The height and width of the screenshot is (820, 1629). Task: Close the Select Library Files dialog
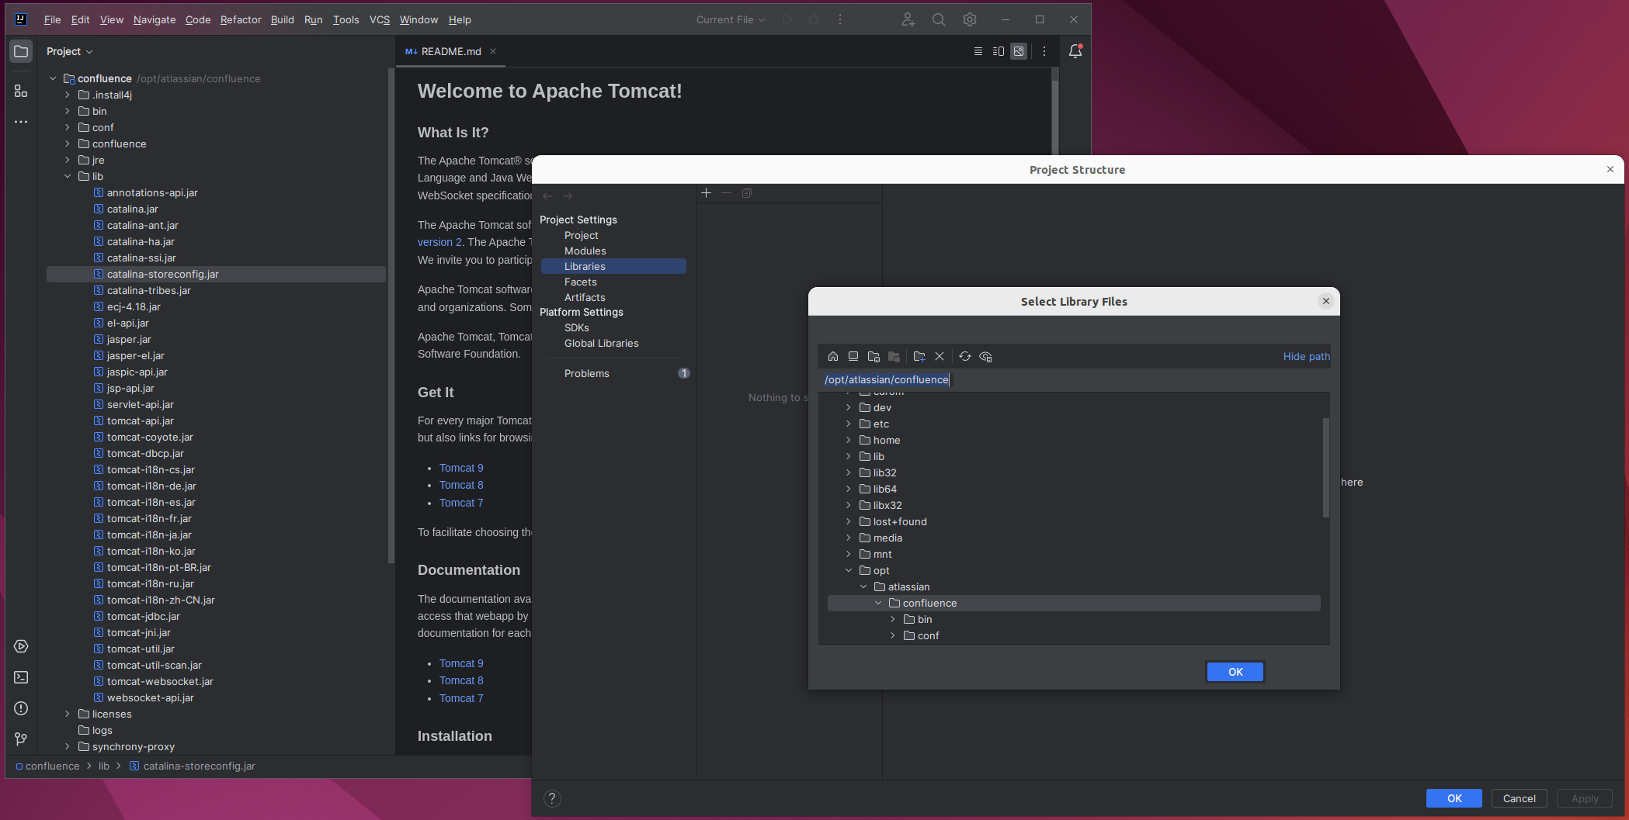[1326, 301]
